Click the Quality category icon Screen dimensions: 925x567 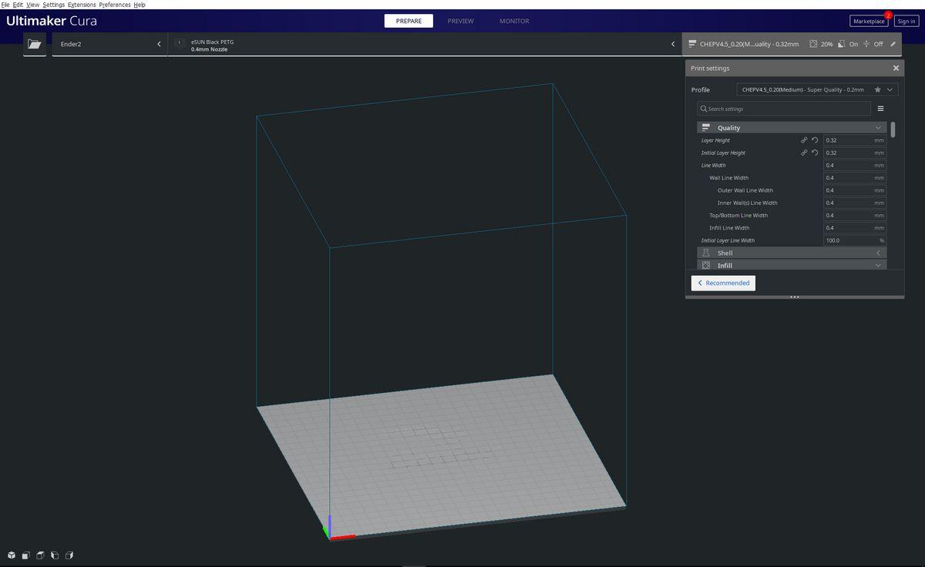705,128
